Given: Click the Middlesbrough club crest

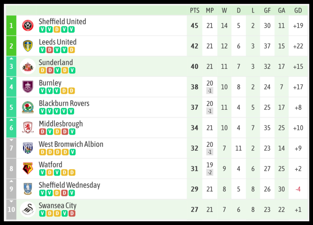Looking at the screenshot, I should pyautogui.click(x=28, y=128).
